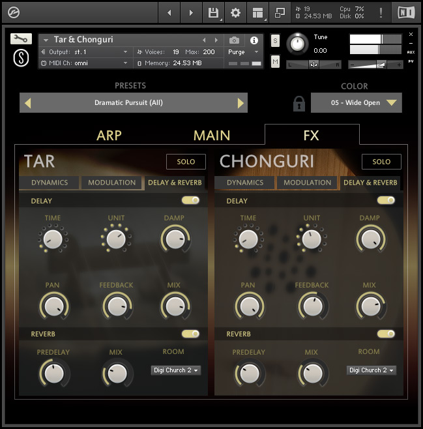Open settings gear in top toolbar
Viewport: 423px width, 429px height.
click(x=235, y=12)
